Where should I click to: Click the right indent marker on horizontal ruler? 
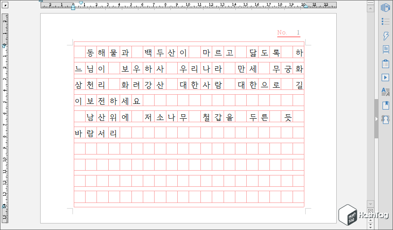[x=306, y=6]
